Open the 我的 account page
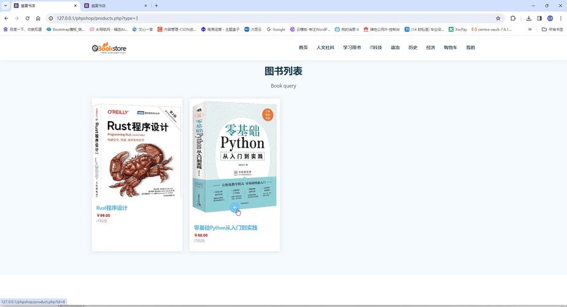This screenshot has width=567, height=307. (x=471, y=47)
